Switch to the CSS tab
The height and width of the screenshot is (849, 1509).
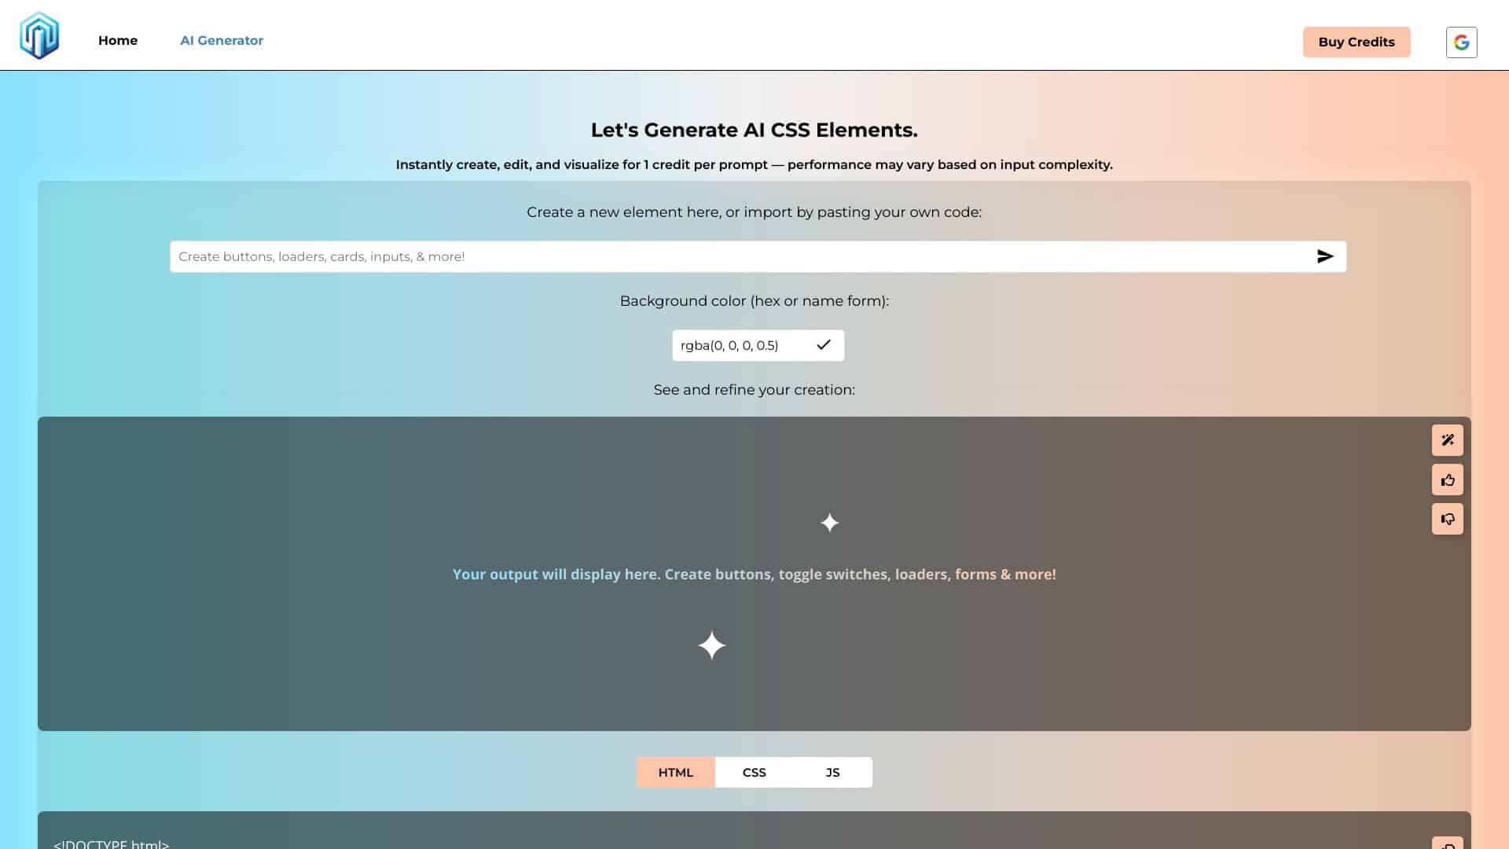click(754, 772)
